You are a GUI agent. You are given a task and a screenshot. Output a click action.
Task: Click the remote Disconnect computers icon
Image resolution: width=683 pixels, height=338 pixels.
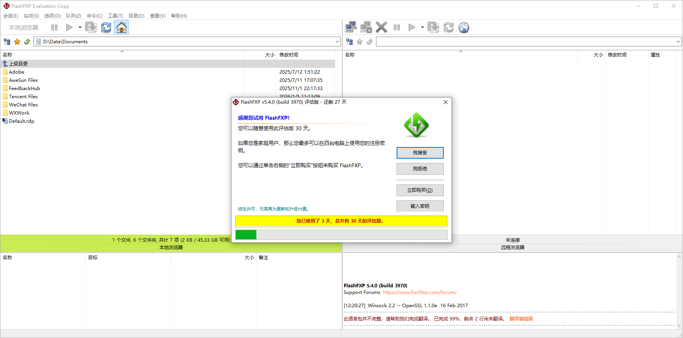366,27
